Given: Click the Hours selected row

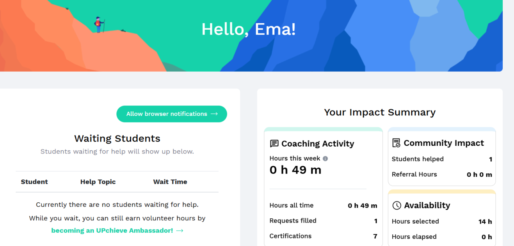Looking at the screenshot, I should [442, 222].
